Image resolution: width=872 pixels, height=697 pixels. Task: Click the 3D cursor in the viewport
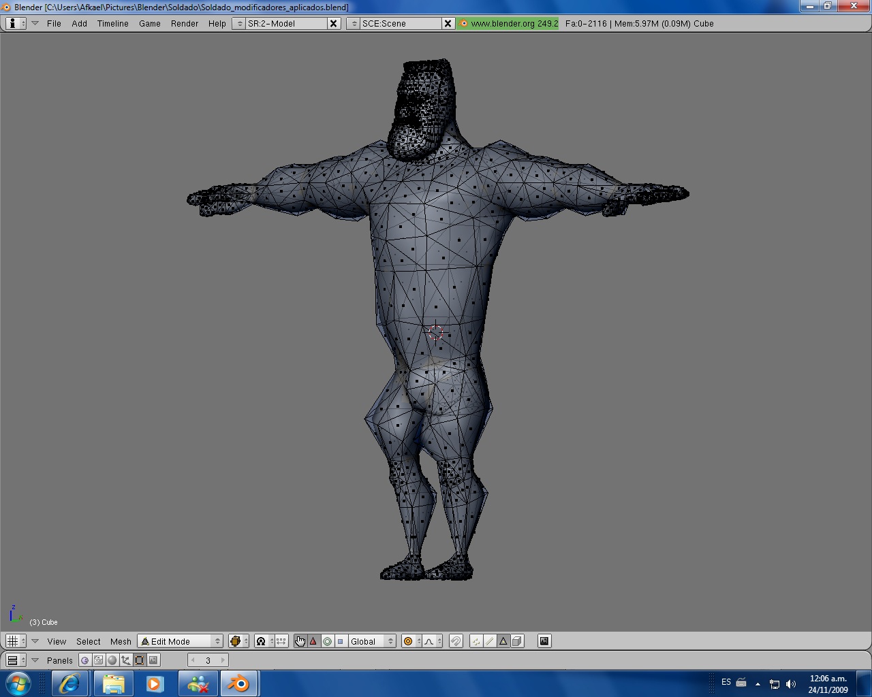(436, 332)
